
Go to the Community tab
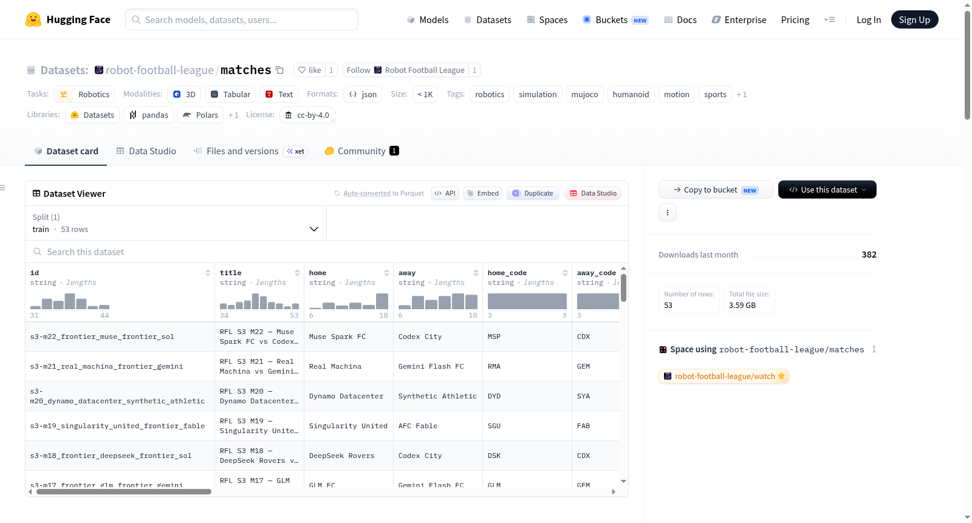coord(361,151)
